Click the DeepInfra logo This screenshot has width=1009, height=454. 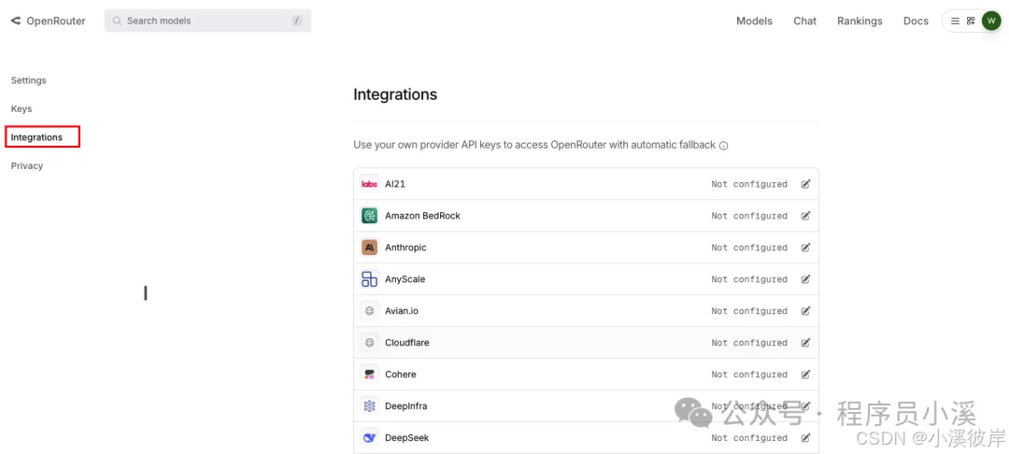coord(369,405)
